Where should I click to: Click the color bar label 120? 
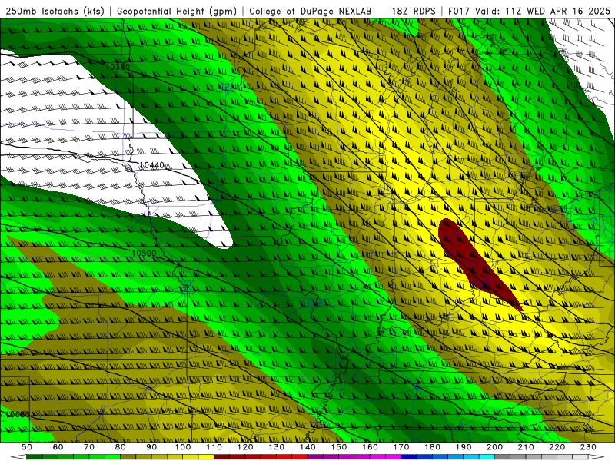pyautogui.click(x=245, y=447)
